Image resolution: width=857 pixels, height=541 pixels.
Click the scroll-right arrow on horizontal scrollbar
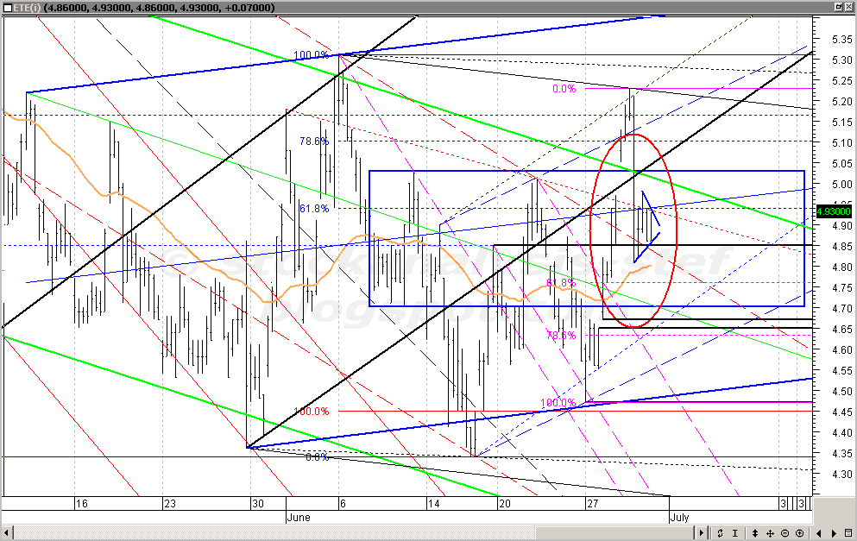pos(702,533)
